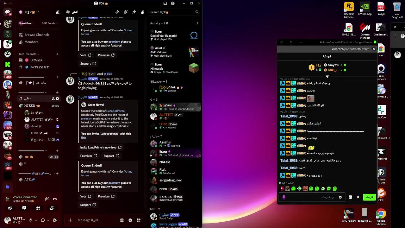The height and width of the screenshot is (228, 405).
Task: Collapse the Kick leaderboard arrow
Action: click(327, 76)
